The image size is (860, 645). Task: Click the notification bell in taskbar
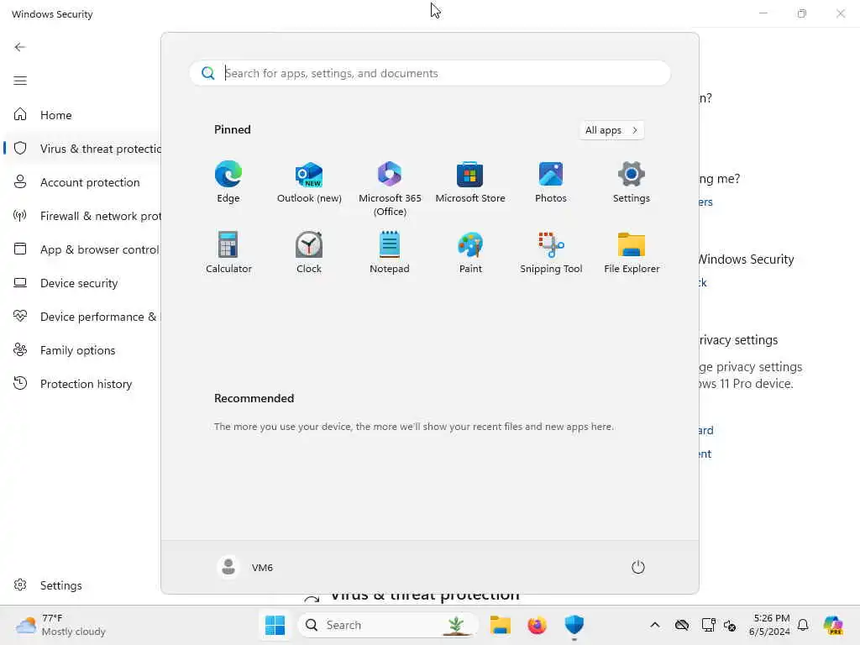coord(803,625)
